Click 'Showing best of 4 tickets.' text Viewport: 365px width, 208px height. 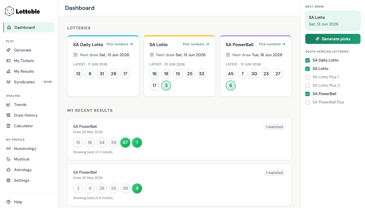coord(93,152)
